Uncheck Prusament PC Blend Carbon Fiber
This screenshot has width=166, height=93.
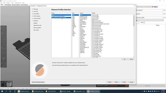point(93,24)
